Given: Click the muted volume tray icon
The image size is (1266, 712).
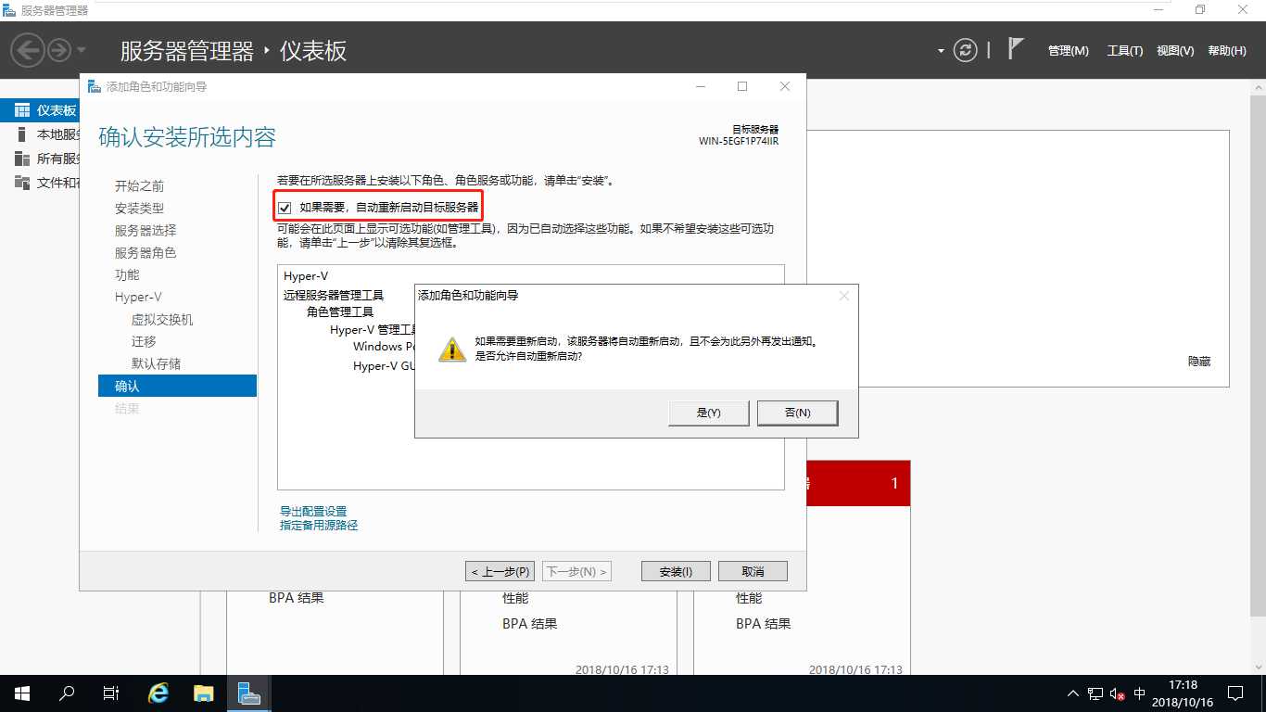Looking at the screenshot, I should click(1118, 693).
